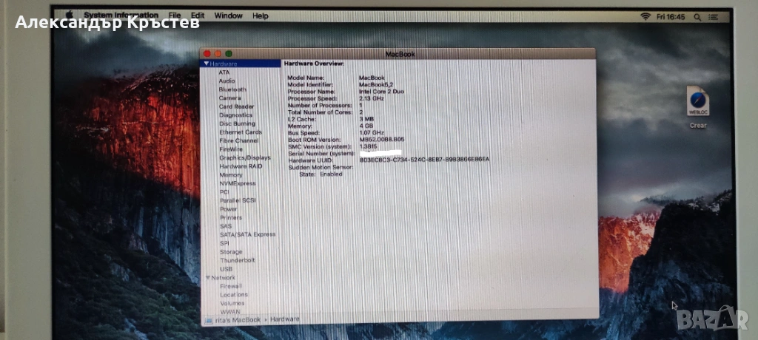Select FireWire in the sidebar
This screenshot has width=758, height=340.
click(x=231, y=149)
